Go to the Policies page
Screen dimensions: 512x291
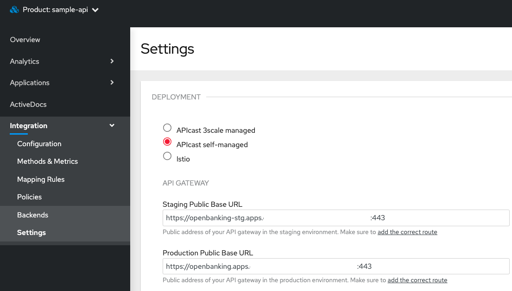pos(29,197)
